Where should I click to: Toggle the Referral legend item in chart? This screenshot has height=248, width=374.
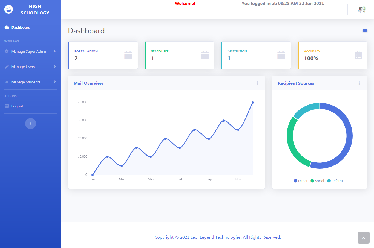335,181
